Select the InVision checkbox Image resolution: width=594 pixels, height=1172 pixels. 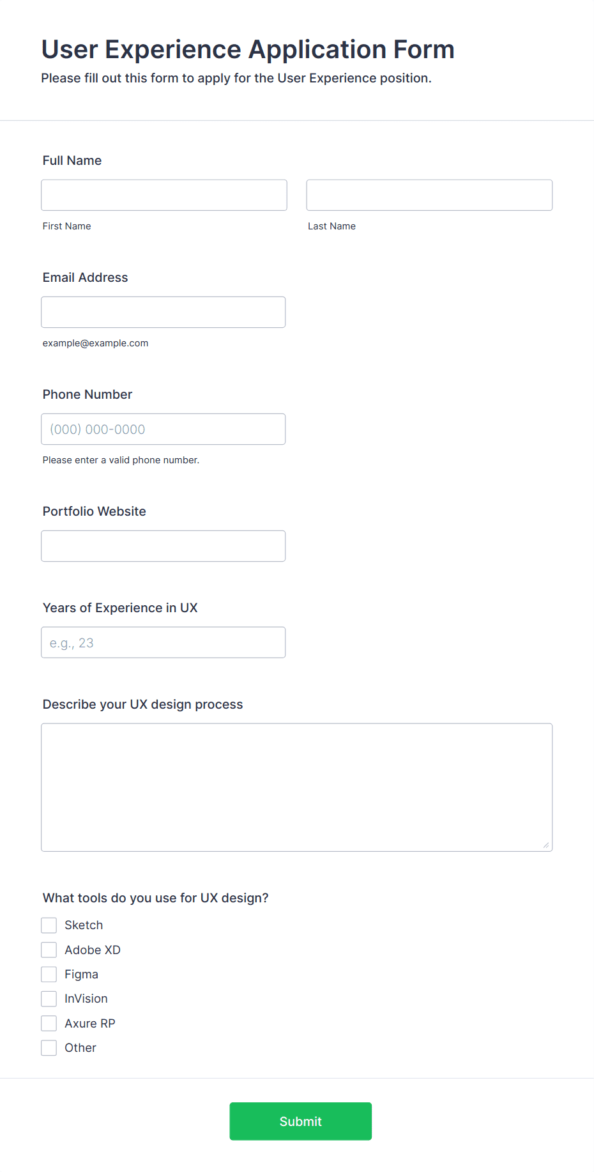[49, 999]
